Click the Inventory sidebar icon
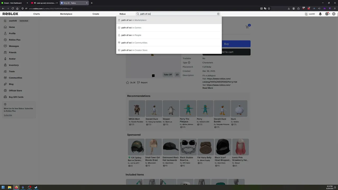This screenshot has height=190, width=338. point(5,65)
